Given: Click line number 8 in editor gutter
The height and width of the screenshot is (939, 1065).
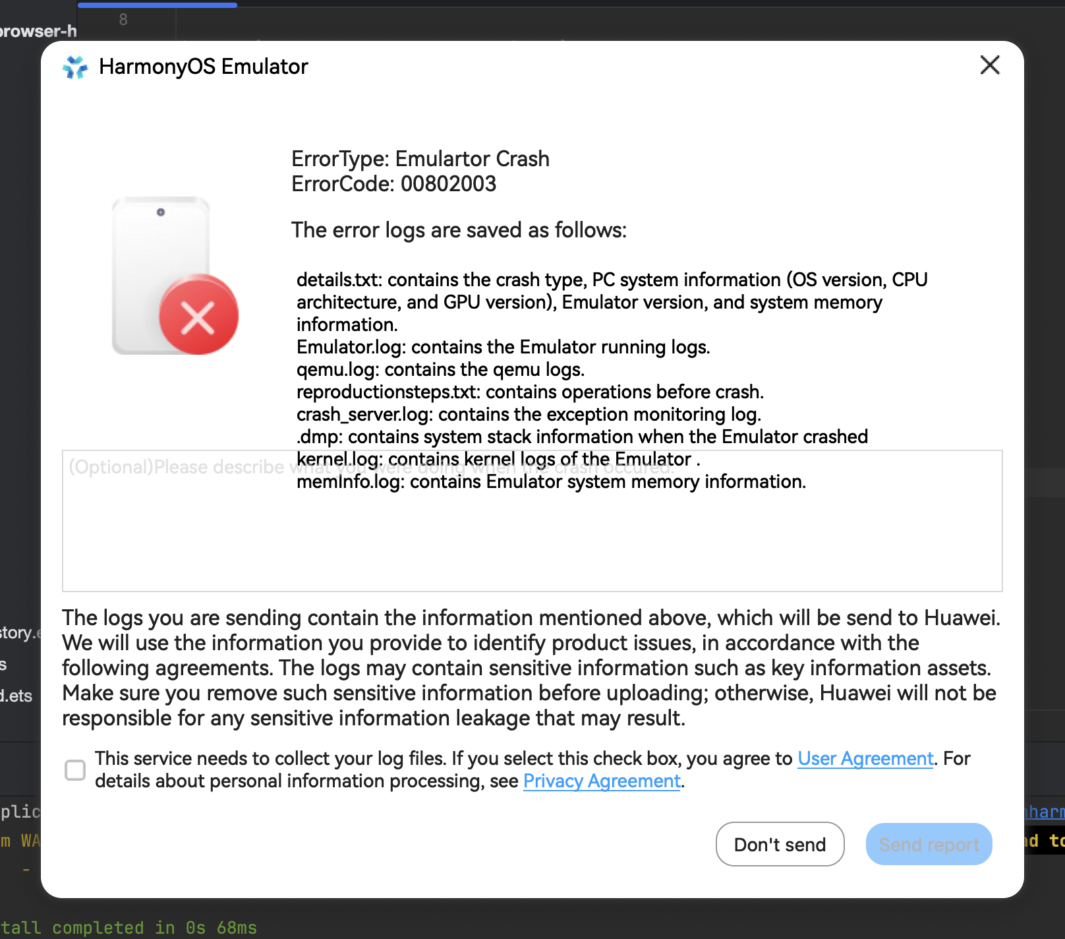Looking at the screenshot, I should 123,20.
